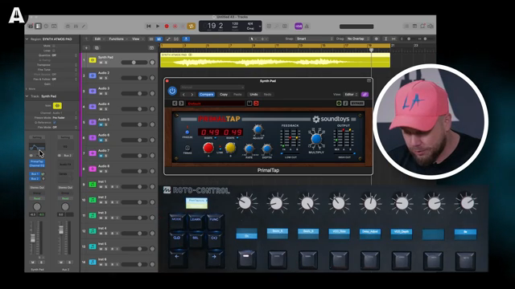Click the Compare button in plugin header
515x289 pixels.
206,95
